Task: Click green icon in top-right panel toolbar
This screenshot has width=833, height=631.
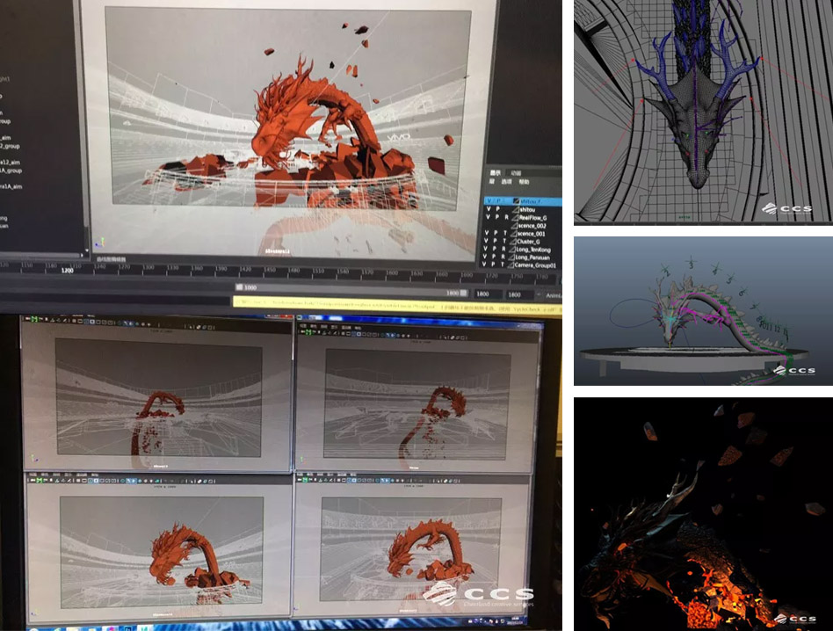Action: pos(308,332)
